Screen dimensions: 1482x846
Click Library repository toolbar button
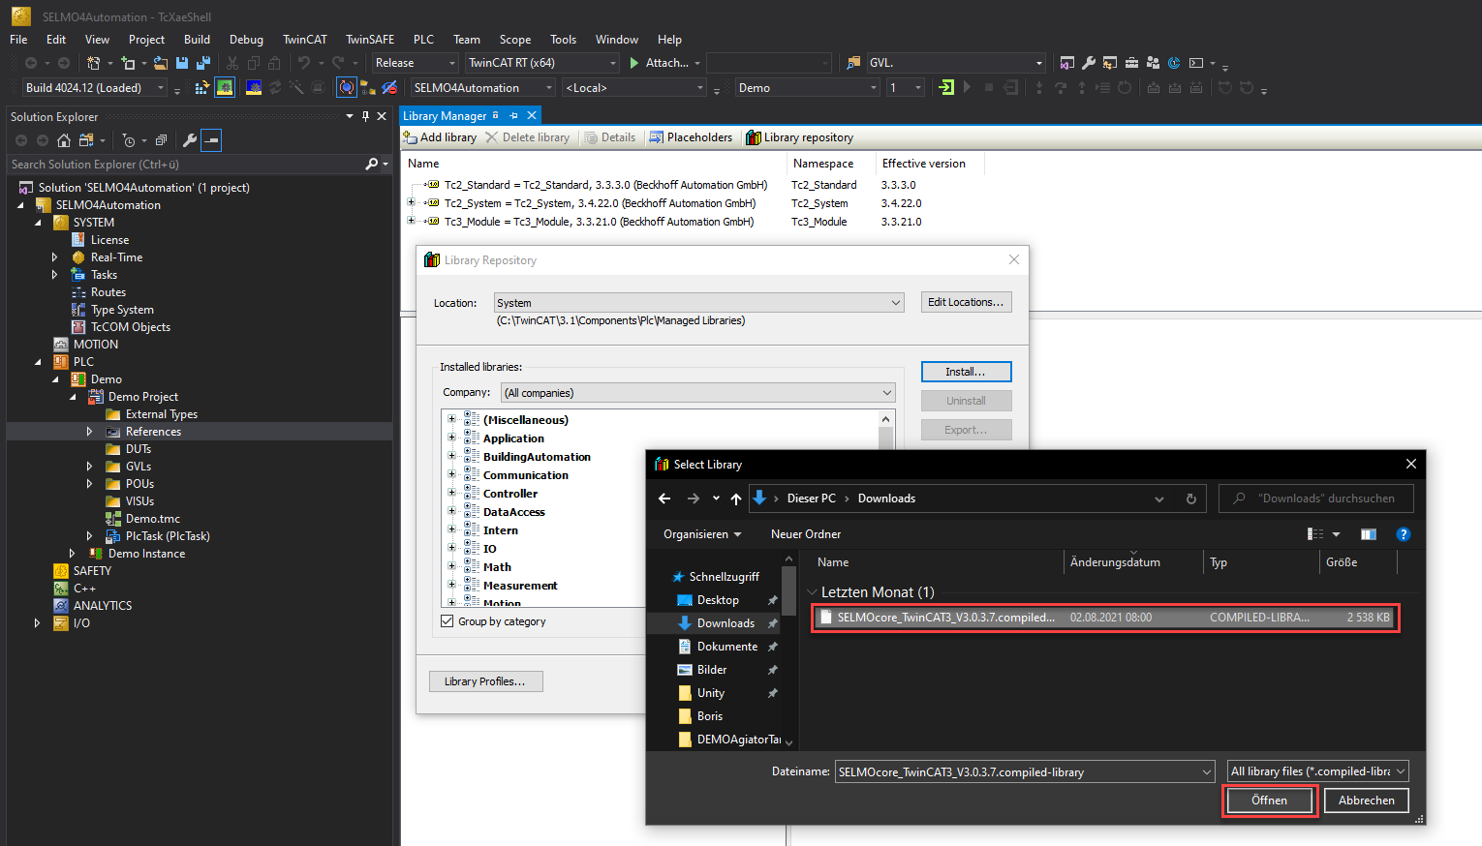pos(800,137)
